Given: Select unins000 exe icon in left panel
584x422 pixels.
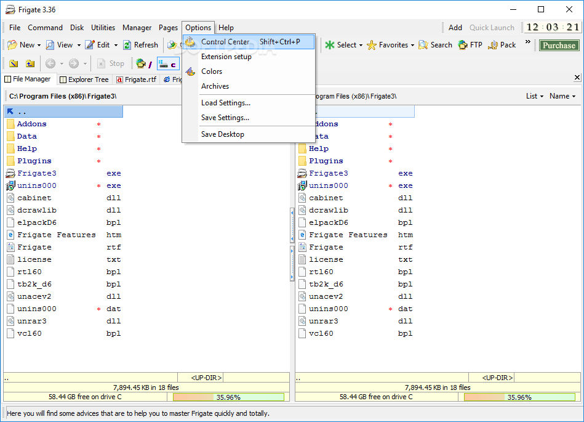Looking at the screenshot, I should (x=10, y=185).
